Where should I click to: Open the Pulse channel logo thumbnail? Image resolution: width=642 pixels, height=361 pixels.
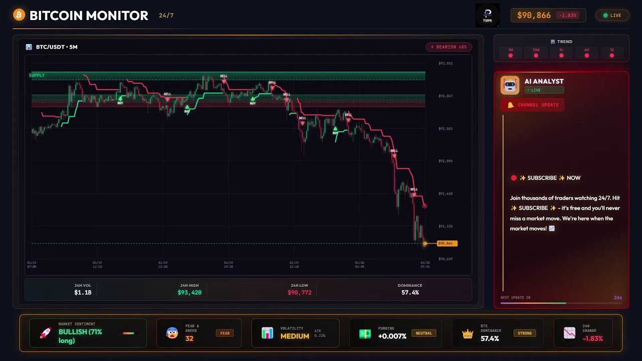pos(488,16)
